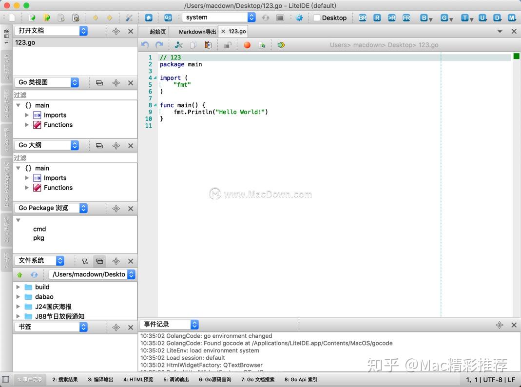Click the save all documents icon
This screenshot has height=387, width=521.
click(x=76, y=18)
